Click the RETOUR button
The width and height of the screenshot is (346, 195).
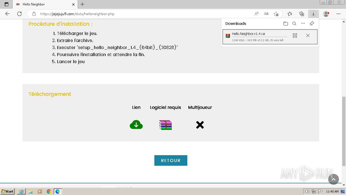click(x=171, y=160)
